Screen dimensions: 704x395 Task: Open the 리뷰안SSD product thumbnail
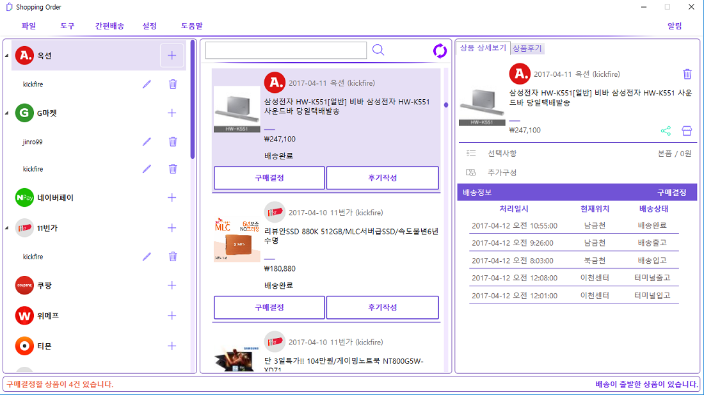coord(237,239)
